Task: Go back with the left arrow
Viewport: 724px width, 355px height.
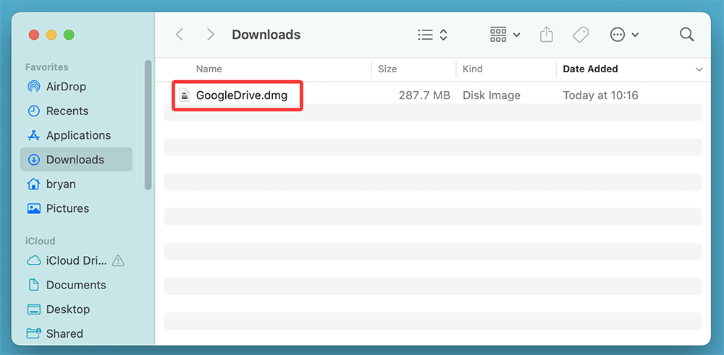Action: pyautogui.click(x=180, y=35)
